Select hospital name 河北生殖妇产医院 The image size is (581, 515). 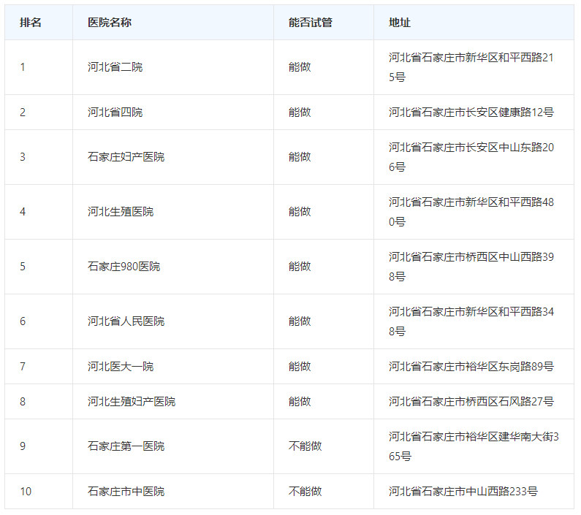(132, 402)
